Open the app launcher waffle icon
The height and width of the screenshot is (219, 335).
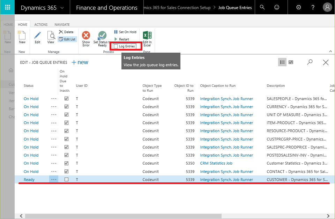point(7,7)
